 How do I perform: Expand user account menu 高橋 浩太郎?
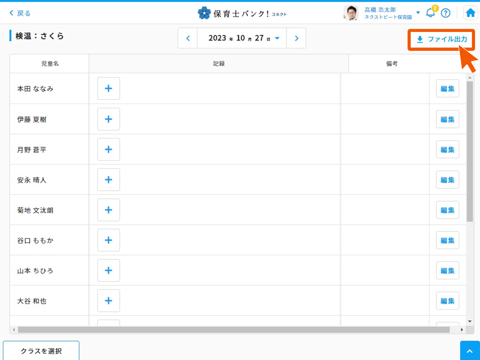[x=418, y=13]
